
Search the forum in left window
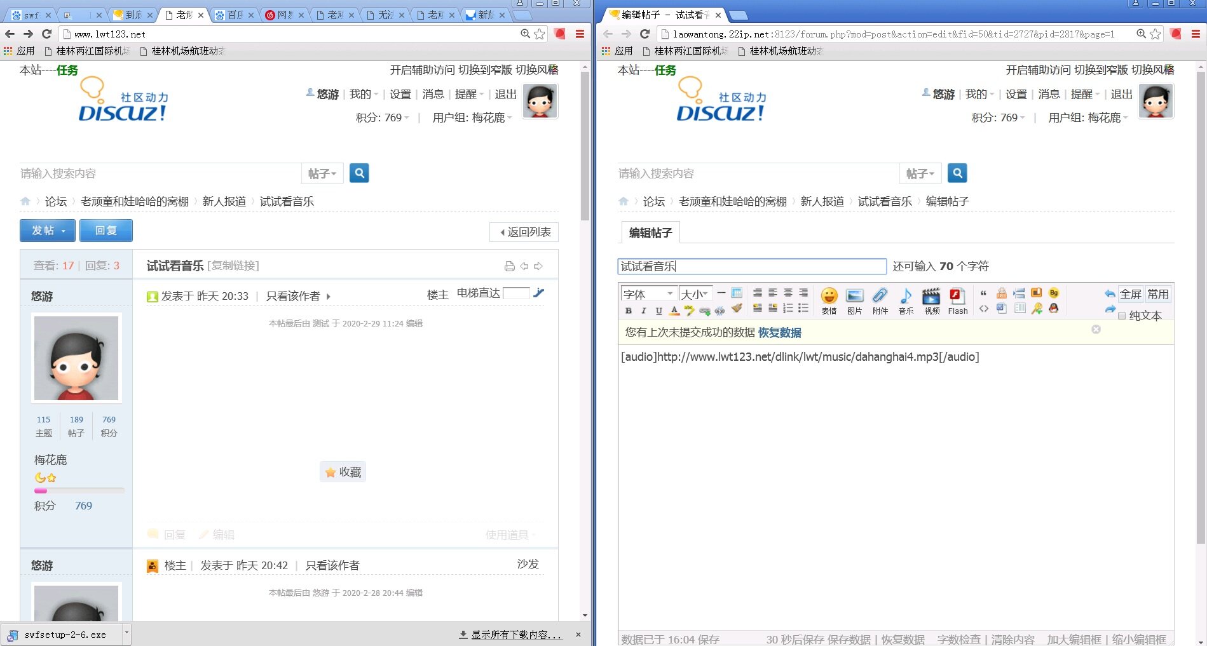pos(359,173)
